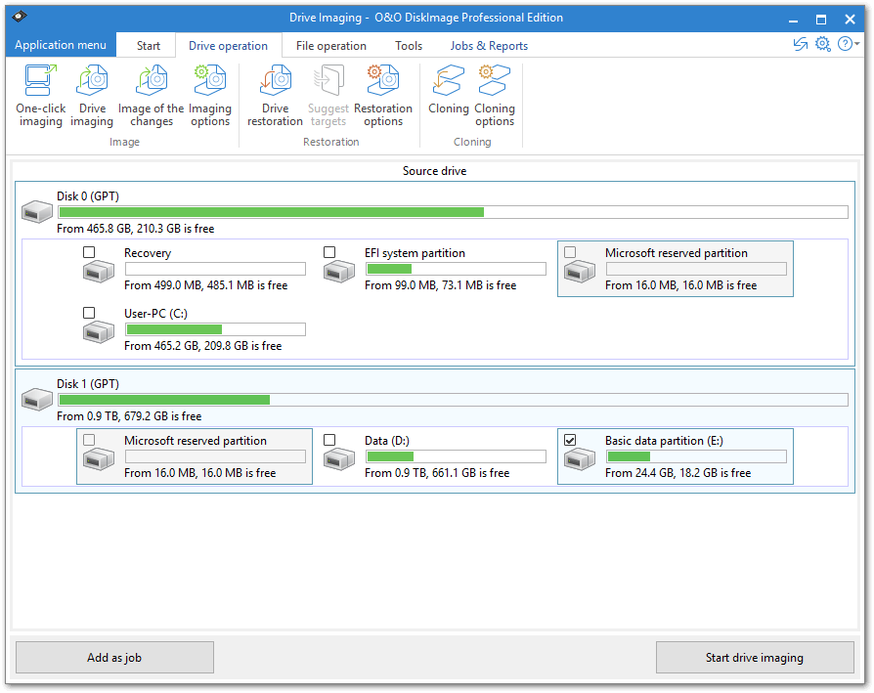
Task: Open Cloning options
Action: [x=495, y=95]
